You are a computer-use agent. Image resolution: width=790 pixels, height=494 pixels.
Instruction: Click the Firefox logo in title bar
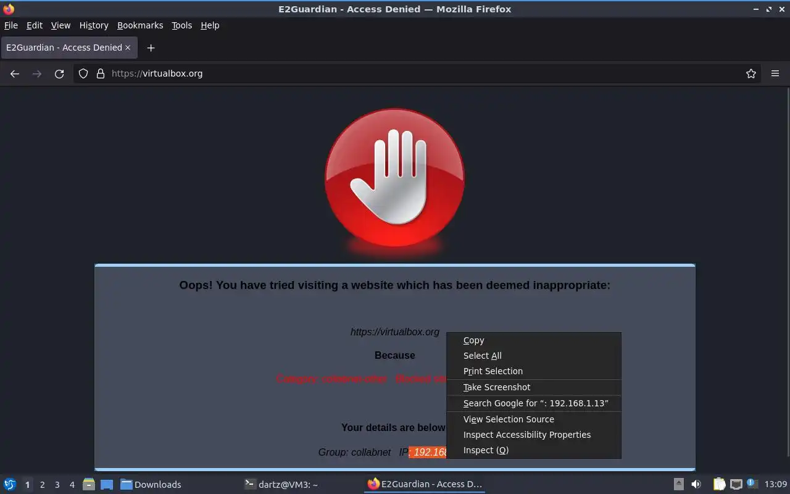pyautogui.click(x=9, y=9)
